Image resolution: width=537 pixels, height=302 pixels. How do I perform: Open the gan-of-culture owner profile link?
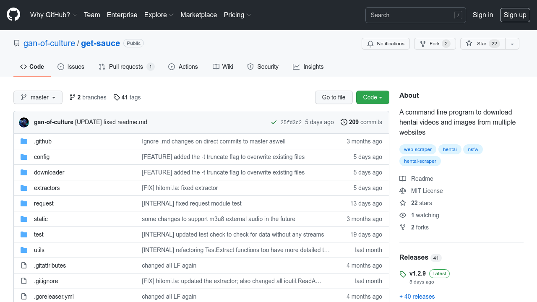click(x=49, y=43)
